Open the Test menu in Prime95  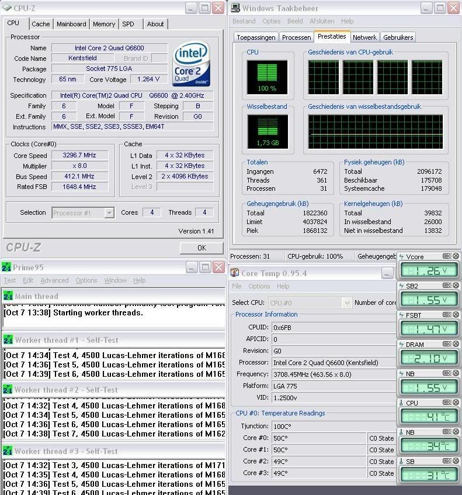(10, 280)
